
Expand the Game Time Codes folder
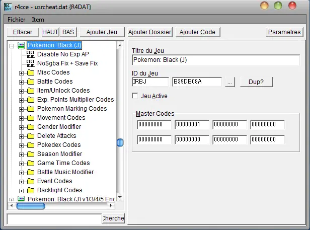[x=21, y=164]
